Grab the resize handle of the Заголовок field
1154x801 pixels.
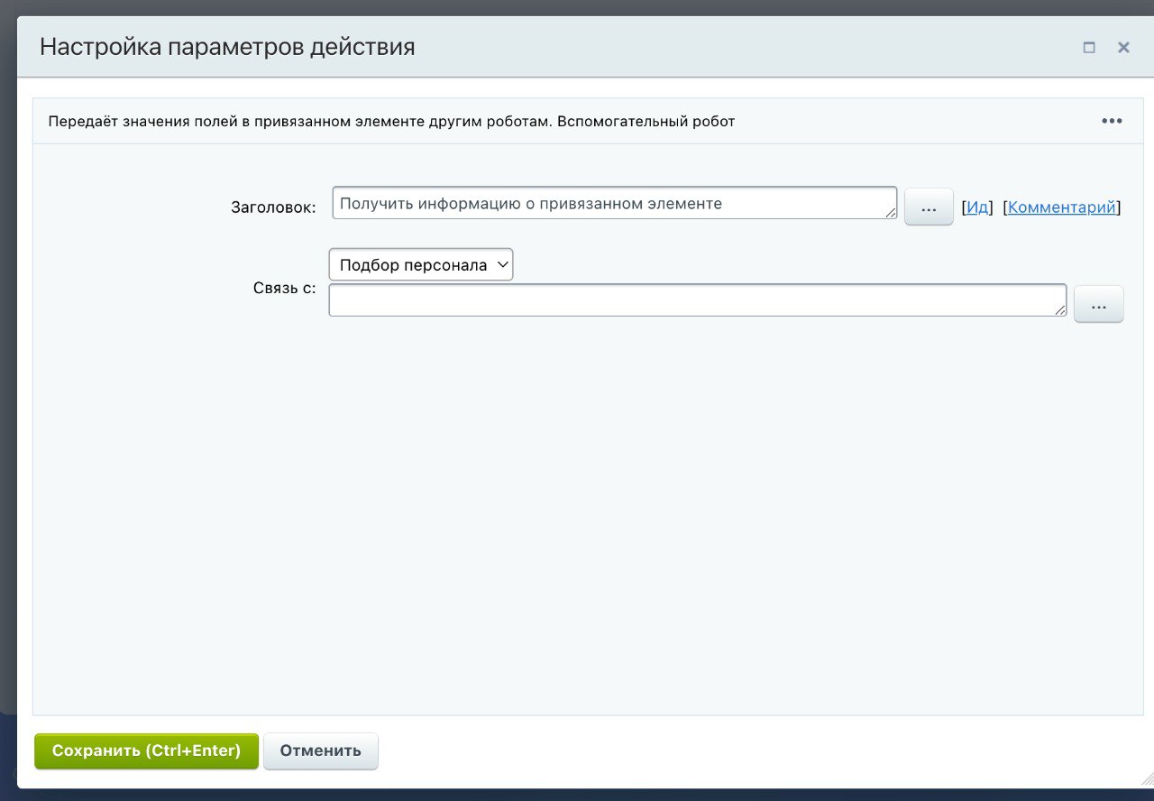tap(891, 213)
